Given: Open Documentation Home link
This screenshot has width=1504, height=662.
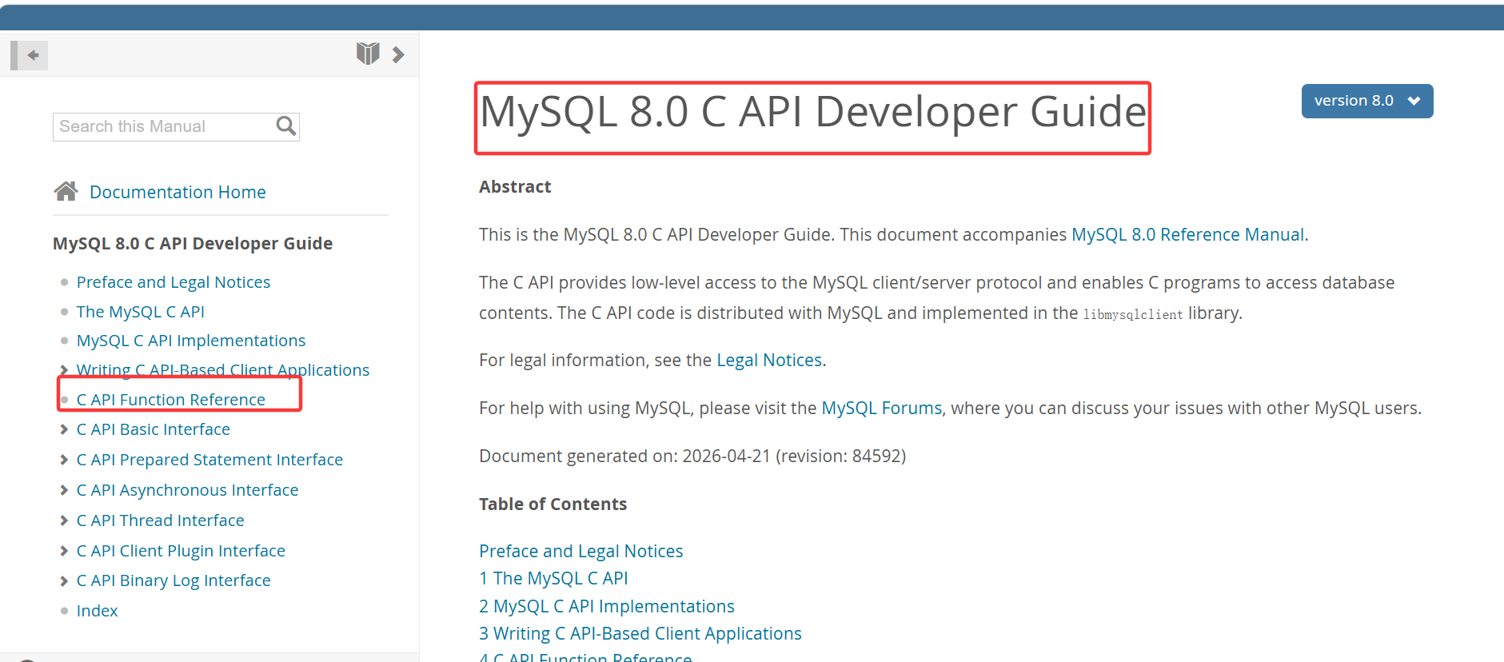Looking at the screenshot, I should [178, 192].
